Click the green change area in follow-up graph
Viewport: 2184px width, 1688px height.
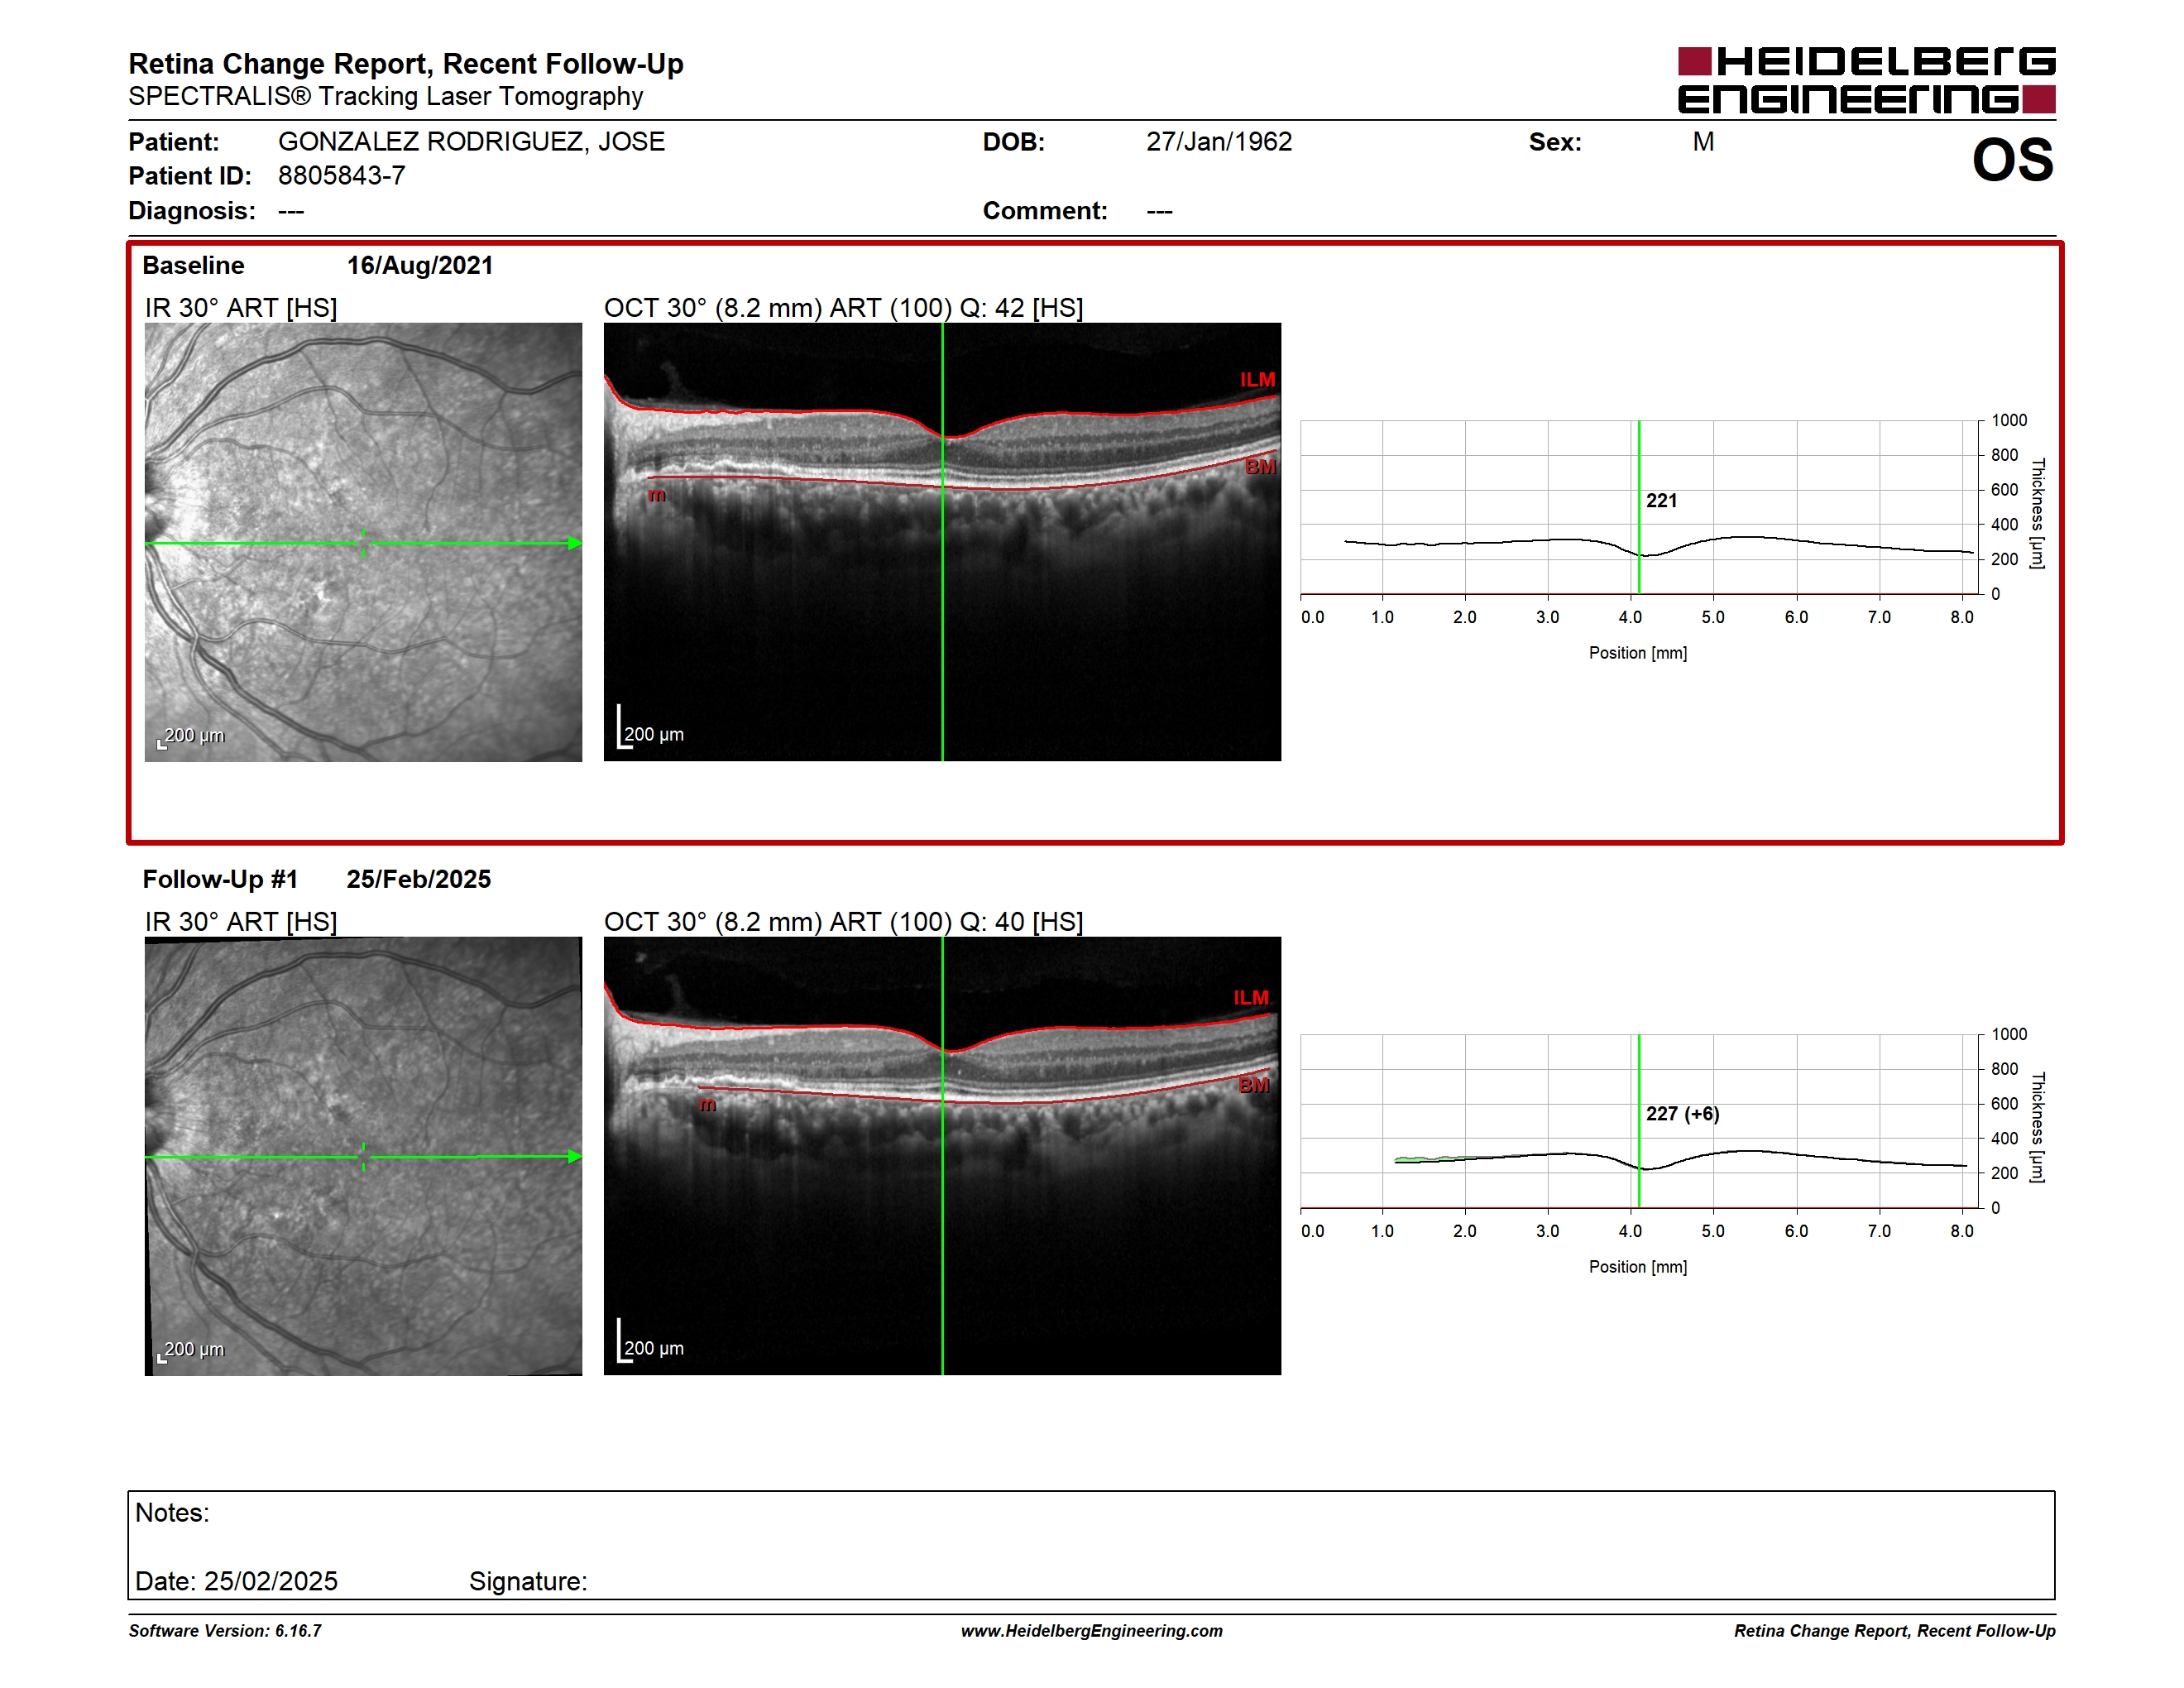1428,1159
